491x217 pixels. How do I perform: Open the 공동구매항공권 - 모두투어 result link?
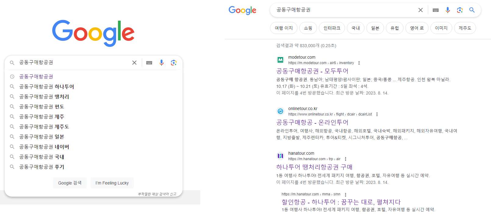click(x=312, y=71)
